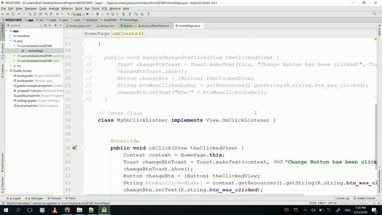Click the override gutter icon on line 38

pos(75,148)
